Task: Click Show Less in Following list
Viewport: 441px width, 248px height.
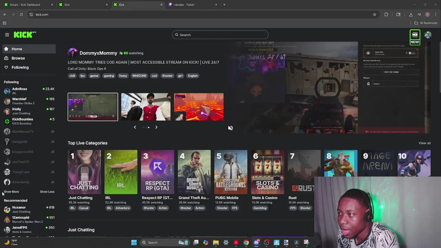Action: click(x=47, y=192)
